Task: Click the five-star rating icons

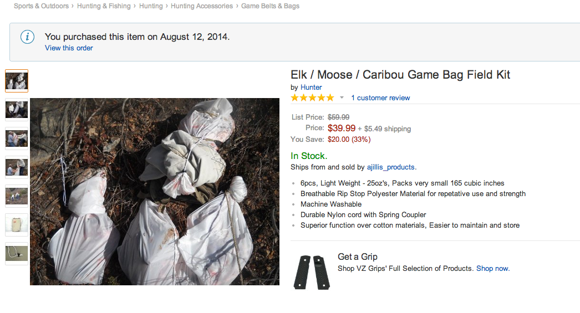Action: pyautogui.click(x=312, y=98)
